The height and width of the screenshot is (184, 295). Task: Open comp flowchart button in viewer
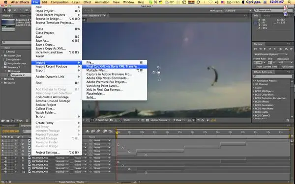[x=203, y=120]
